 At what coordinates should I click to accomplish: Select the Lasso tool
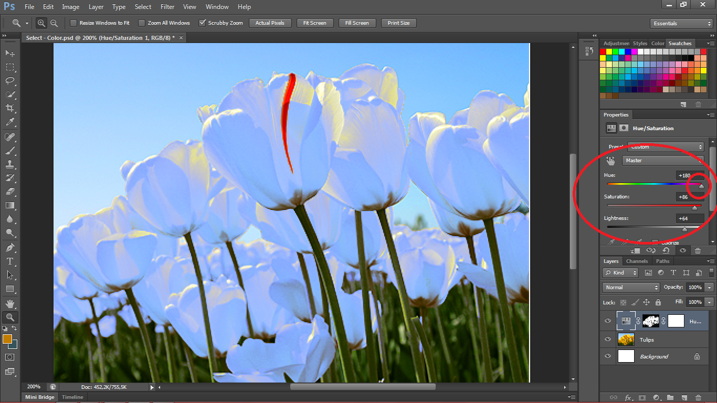10,81
